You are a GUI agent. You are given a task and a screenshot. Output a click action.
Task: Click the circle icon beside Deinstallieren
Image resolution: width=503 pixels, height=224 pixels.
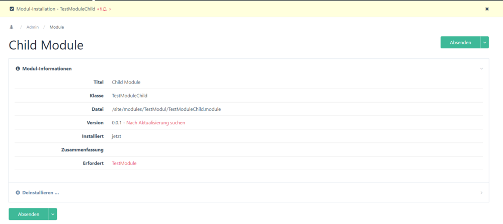click(18, 192)
